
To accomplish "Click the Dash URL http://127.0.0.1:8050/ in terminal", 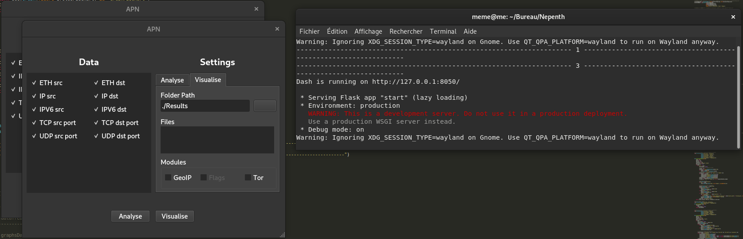I will [x=416, y=82].
